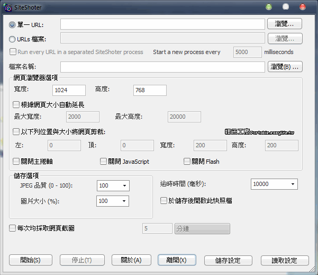Enable Run every URL in separated process
Image resolution: width=318 pixels, height=275 pixels.
13,52
